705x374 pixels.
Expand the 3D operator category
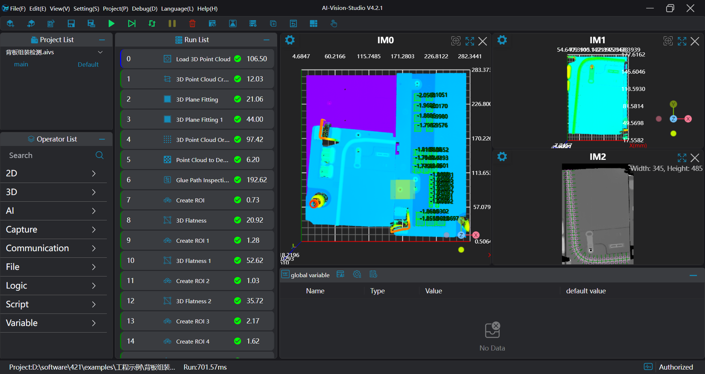tap(54, 192)
